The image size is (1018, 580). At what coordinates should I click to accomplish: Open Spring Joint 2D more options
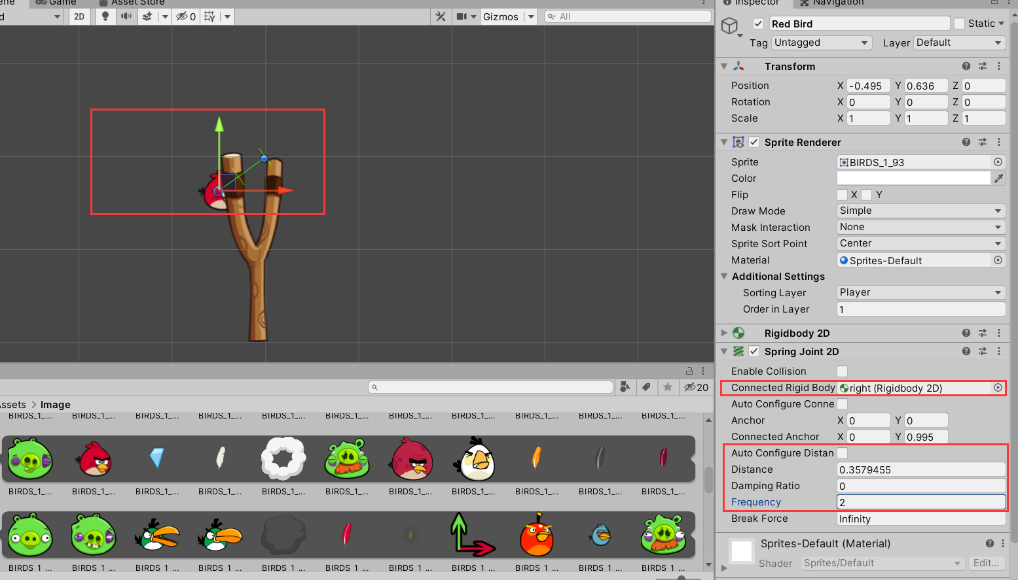coord(999,351)
